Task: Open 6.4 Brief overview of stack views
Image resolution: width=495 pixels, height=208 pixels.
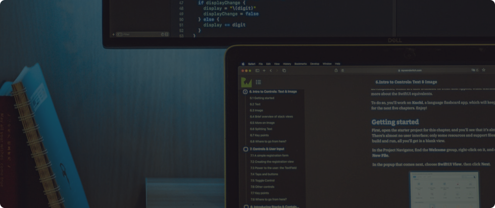Action: (x=271, y=116)
